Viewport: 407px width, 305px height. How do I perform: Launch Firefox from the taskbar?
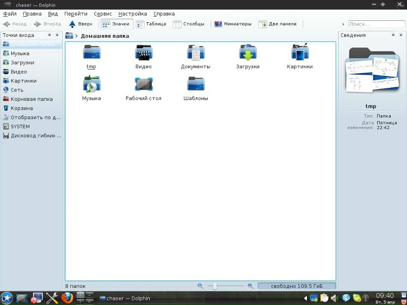[x=67, y=298]
